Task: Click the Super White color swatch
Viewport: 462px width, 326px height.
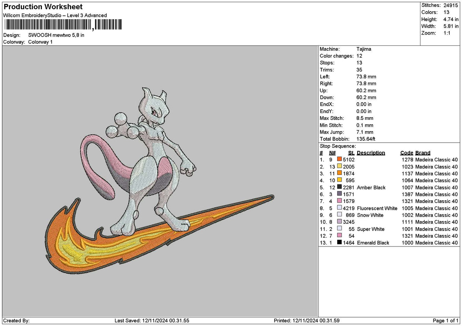Action: click(340, 229)
